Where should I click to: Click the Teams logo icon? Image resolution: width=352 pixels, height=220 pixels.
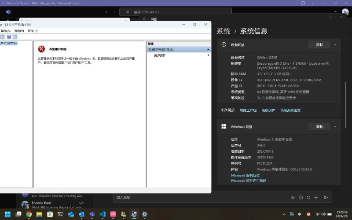pos(8,12)
